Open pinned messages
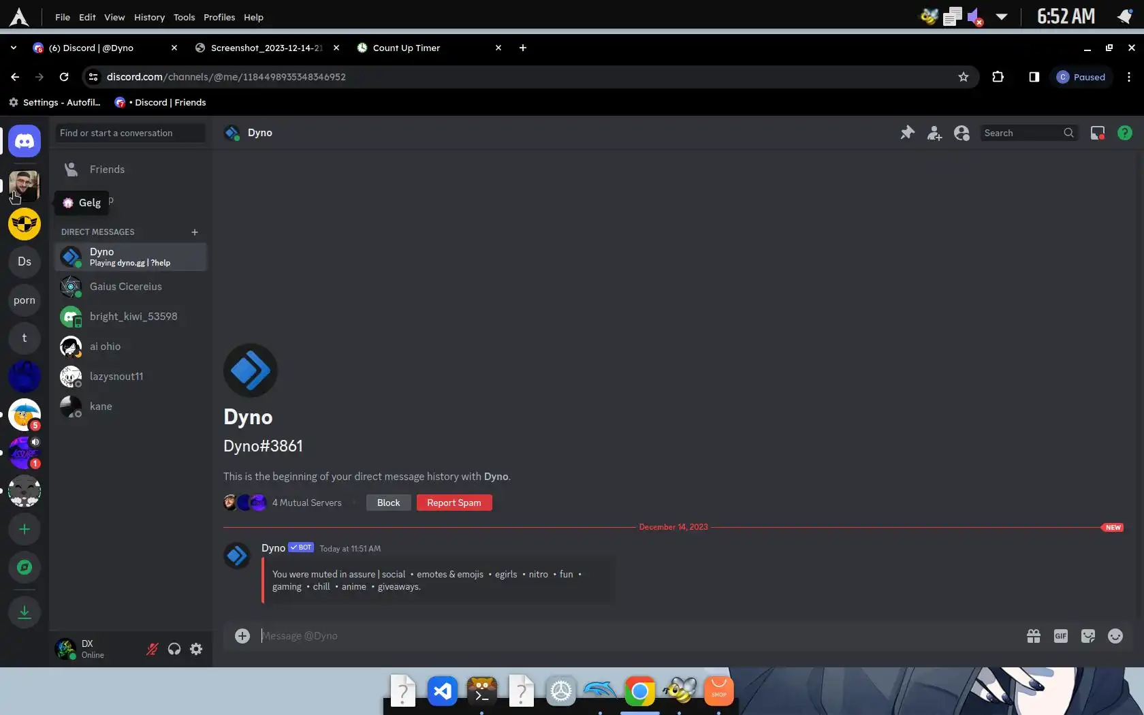 [907, 133]
